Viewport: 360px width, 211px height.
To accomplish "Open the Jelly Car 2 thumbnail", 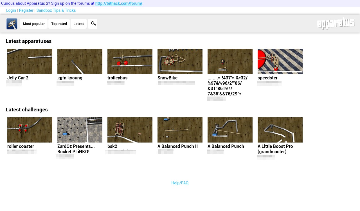I will [30, 61].
